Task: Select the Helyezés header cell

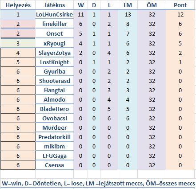Action: coord(18,5)
